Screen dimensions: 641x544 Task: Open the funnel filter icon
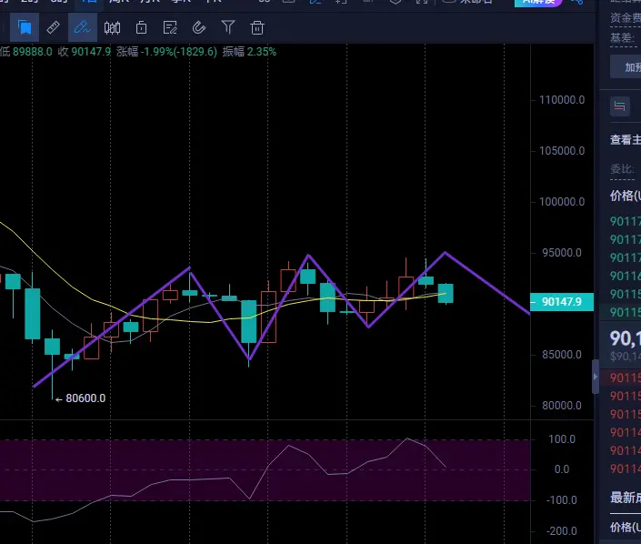point(228,27)
